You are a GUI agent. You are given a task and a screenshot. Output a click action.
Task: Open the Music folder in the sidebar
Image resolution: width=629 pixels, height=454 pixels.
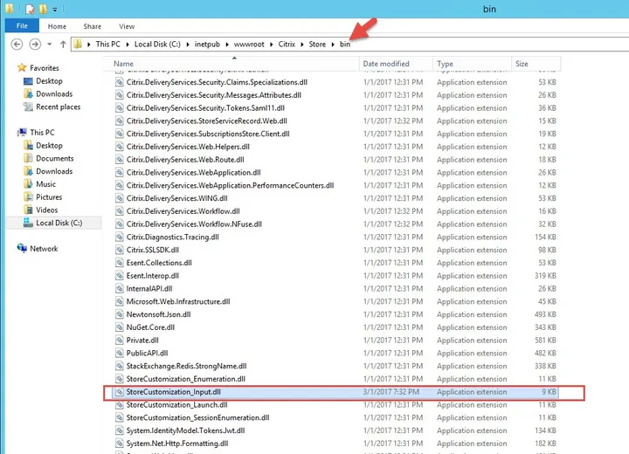45,184
